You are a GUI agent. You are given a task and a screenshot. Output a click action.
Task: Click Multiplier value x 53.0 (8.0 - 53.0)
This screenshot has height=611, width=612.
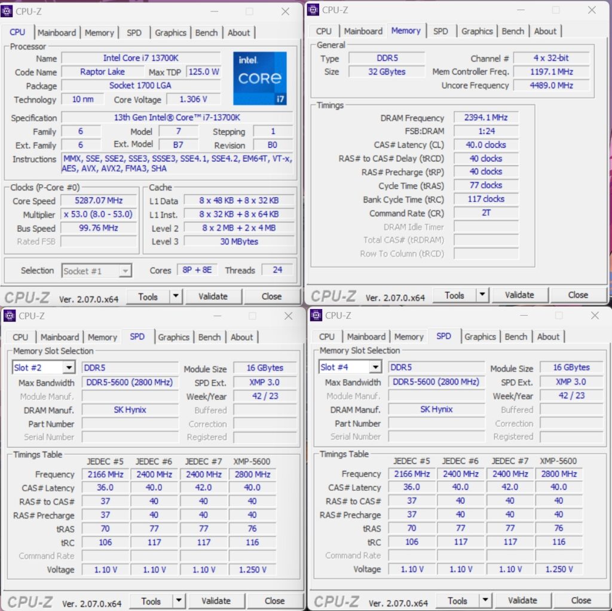click(99, 215)
